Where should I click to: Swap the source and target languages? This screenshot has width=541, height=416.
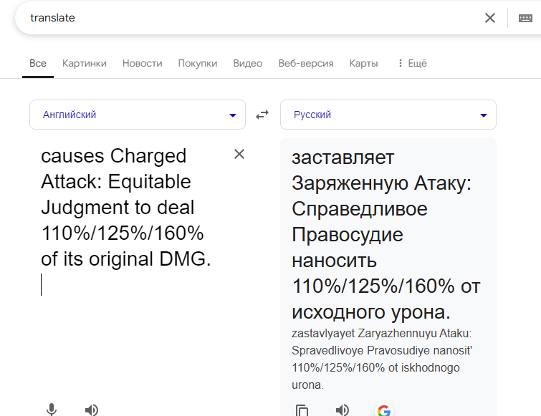coord(262,115)
